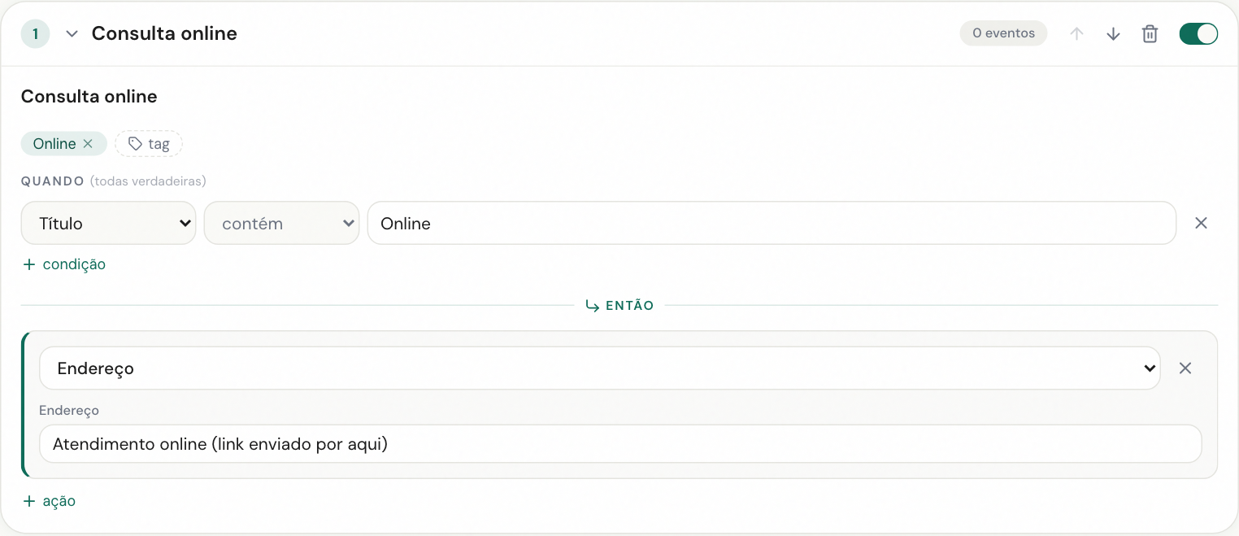Viewport: 1239px width, 536px height.
Task: Open the Endereço action type dropdown
Action: [x=600, y=368]
